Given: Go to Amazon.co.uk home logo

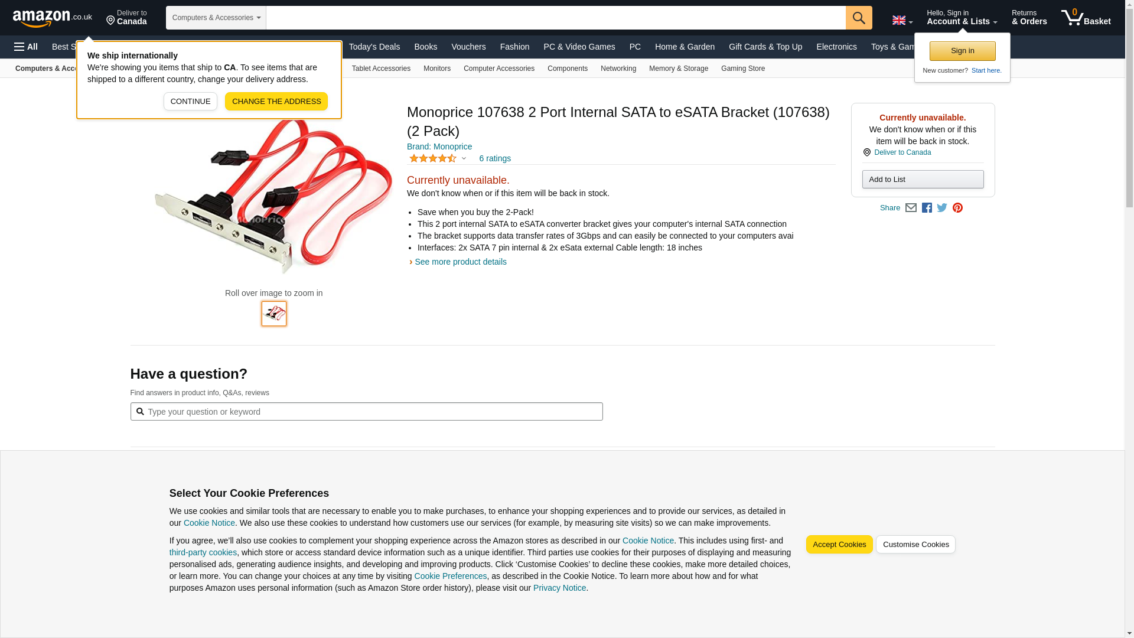Looking at the screenshot, I should [x=53, y=18].
